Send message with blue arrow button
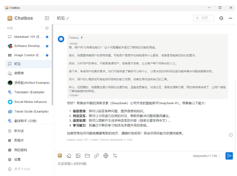Viewport: 237px width, 176px height. pyautogui.click(x=229, y=156)
